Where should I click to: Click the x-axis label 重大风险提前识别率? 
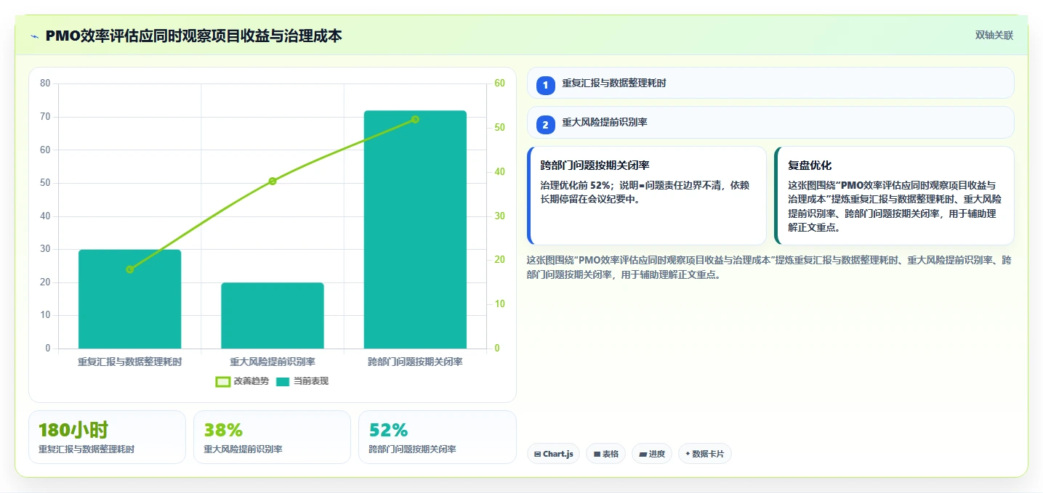coord(273,362)
